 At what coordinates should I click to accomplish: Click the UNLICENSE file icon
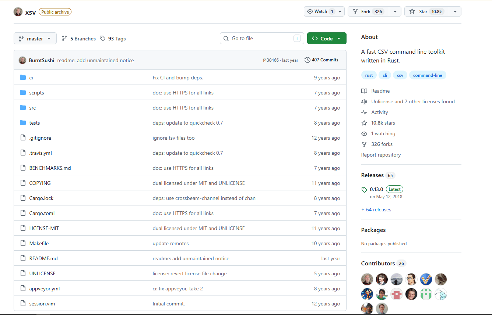coord(23,273)
